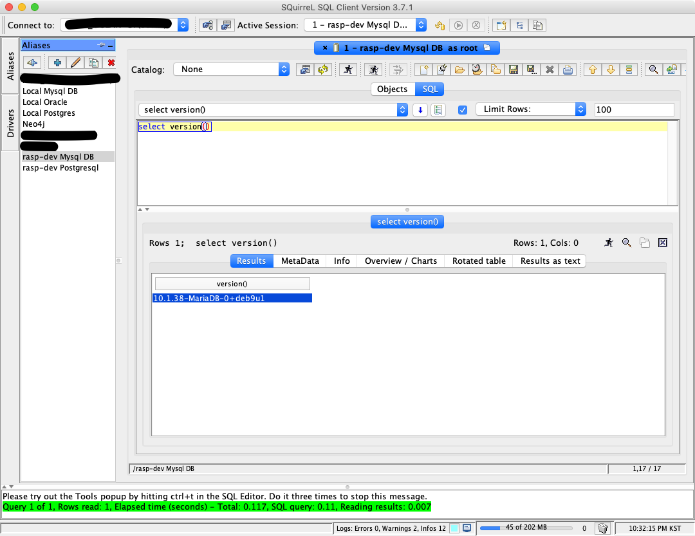
Task: Open the Overview / Charts tab
Action: pos(401,261)
